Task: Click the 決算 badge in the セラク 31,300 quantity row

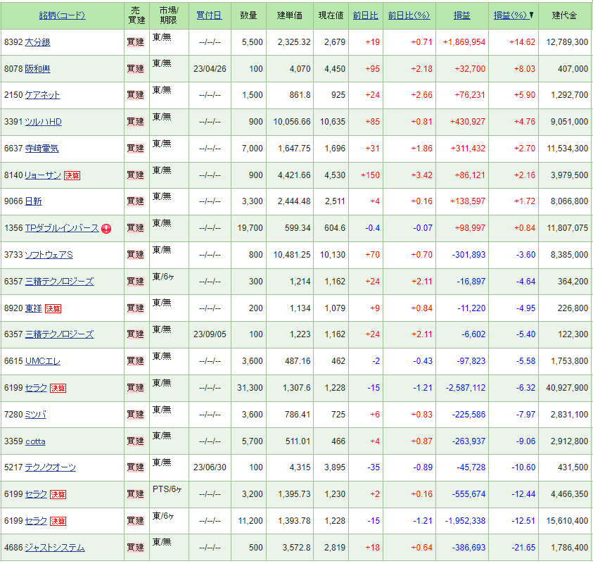Action: (58, 388)
